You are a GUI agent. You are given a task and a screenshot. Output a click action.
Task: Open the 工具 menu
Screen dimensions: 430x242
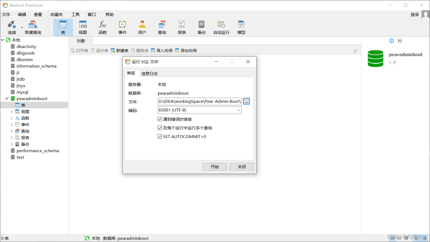75,15
